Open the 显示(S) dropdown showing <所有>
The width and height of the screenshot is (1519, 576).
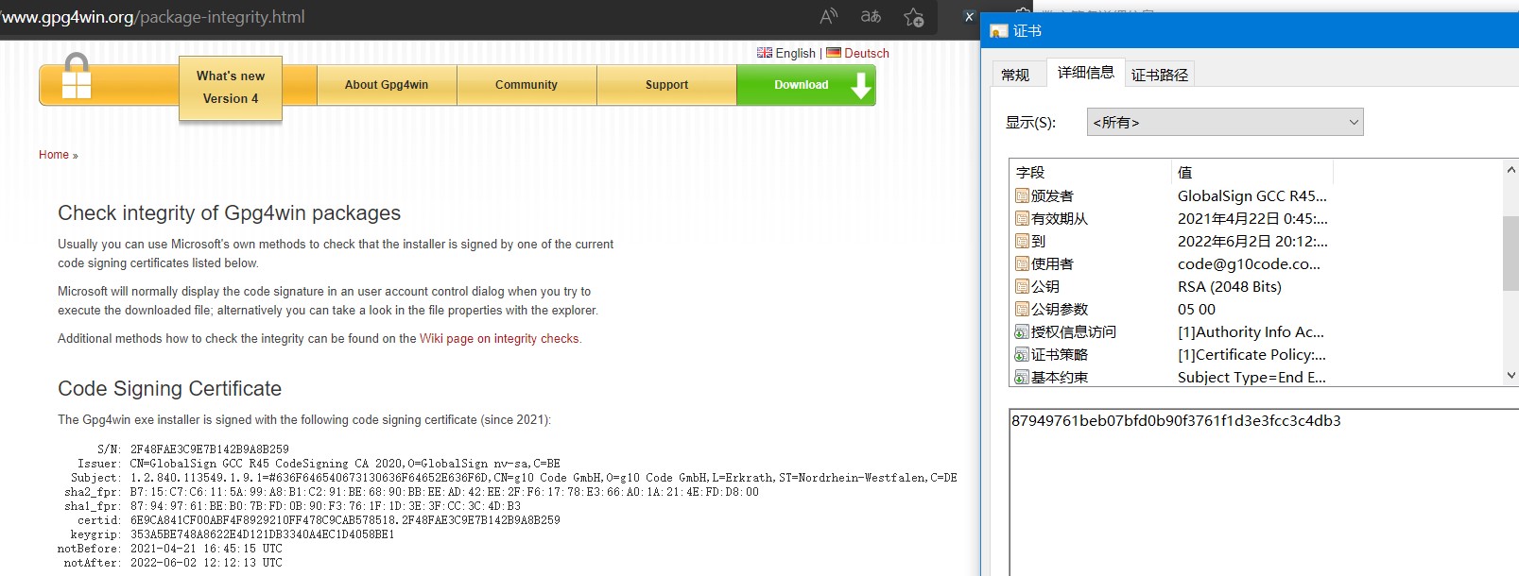(1225, 122)
